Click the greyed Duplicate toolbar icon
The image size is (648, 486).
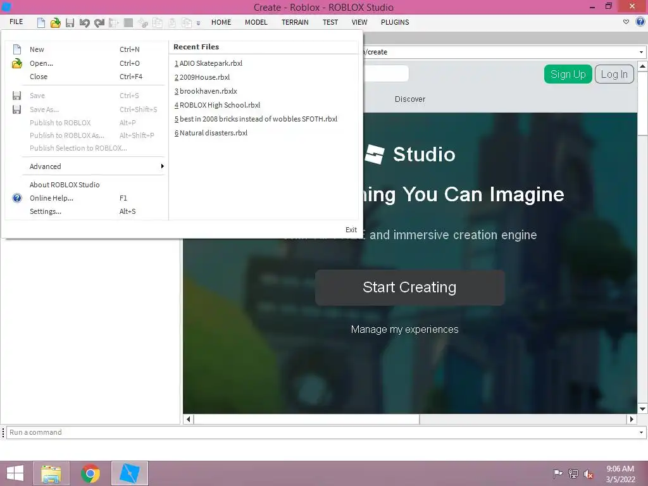(187, 22)
